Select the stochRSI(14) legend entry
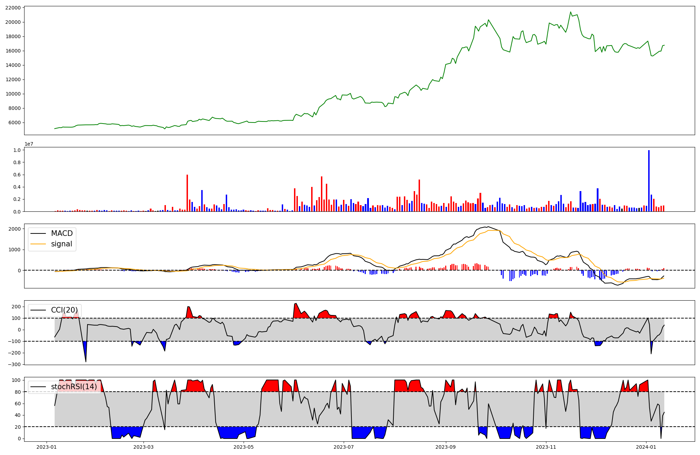Viewport: 700px width, 455px height. (74, 387)
